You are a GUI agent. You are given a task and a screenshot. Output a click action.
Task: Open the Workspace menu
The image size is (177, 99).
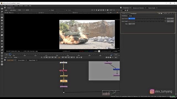pos(10,5)
